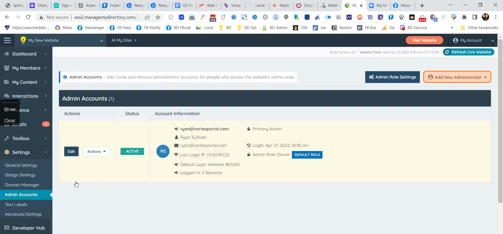Image resolution: width=503 pixels, height=234 pixels.
Task: Click the Visit Website button
Action: [424, 40]
